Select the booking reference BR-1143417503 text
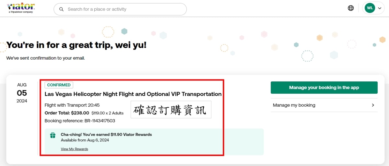This screenshot has height=166, width=389. (x=80, y=121)
